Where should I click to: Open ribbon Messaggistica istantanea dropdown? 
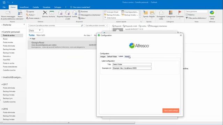point(90,15)
